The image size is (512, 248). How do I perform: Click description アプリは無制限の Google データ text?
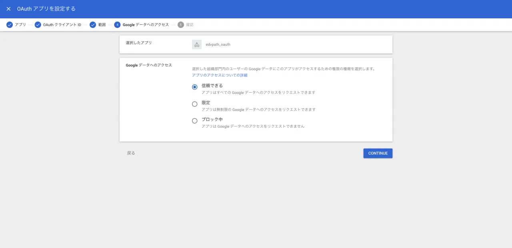pos(259,109)
